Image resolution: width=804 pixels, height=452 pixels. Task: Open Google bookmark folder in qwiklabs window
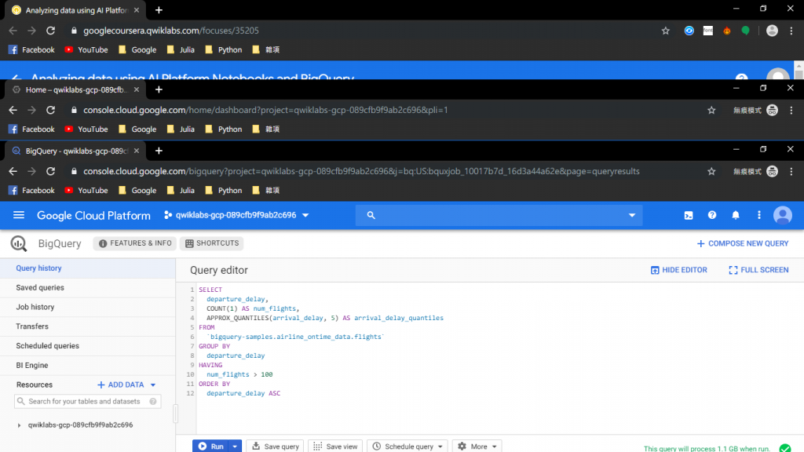(x=137, y=50)
